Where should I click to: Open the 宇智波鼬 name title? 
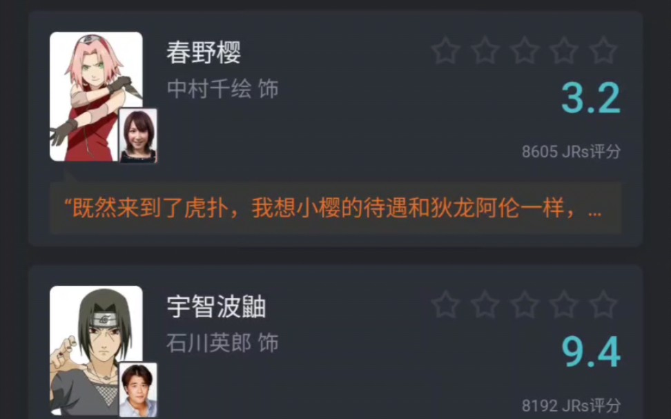(x=216, y=306)
